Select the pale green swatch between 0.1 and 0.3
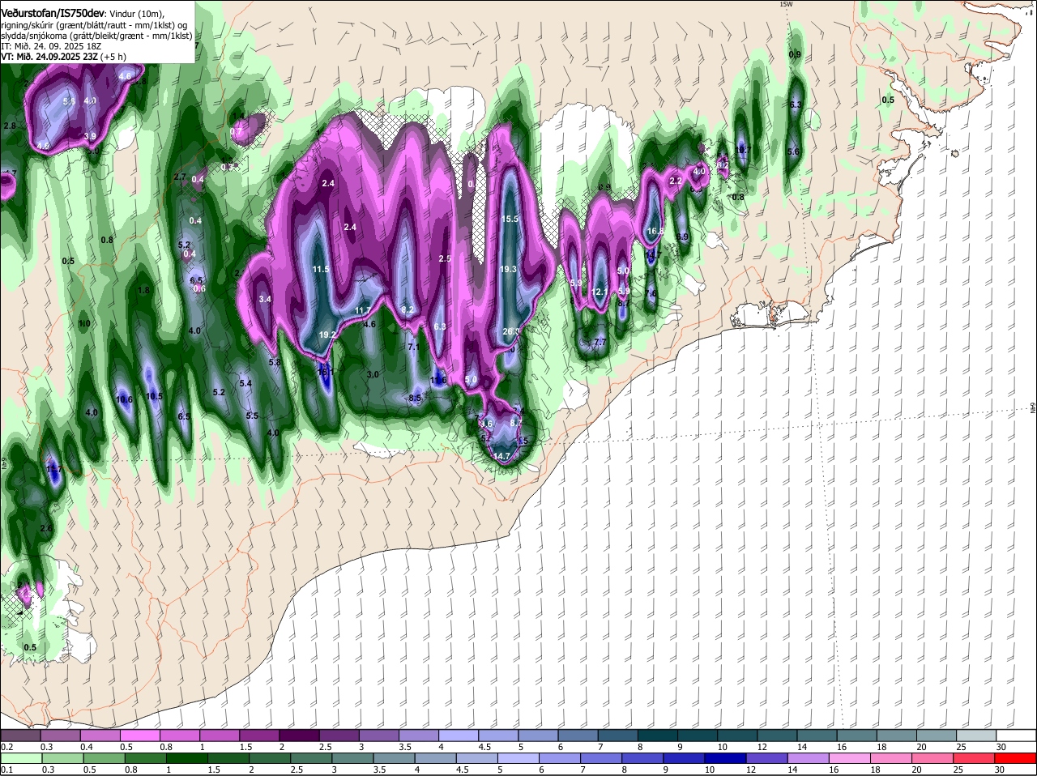This screenshot has width=1037, height=776. pyautogui.click(x=22, y=758)
